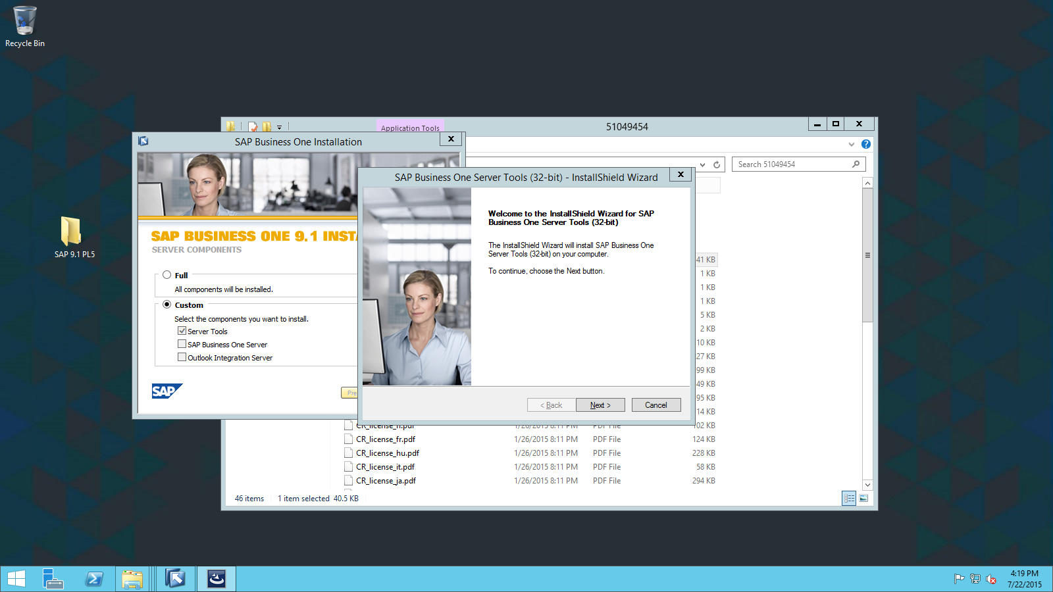Expand the Explorer ribbon with the chevron
The height and width of the screenshot is (592, 1053).
click(x=851, y=144)
